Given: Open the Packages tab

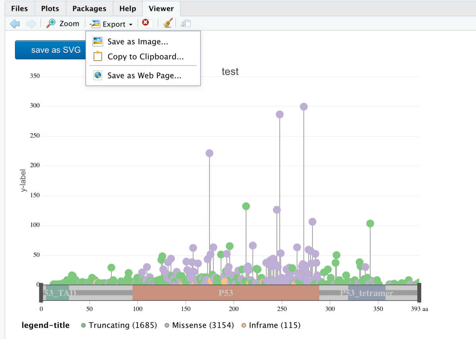Looking at the screenshot, I should (89, 8).
